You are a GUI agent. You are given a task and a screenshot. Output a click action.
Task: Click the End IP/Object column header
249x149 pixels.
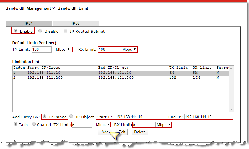113,68
